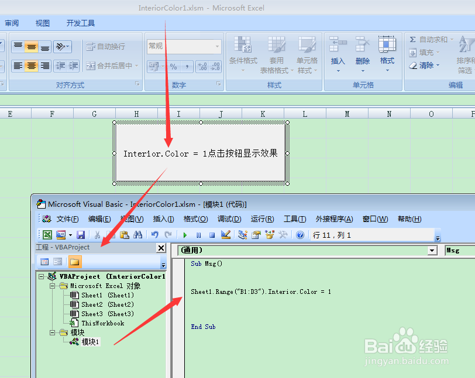The image size is (475, 378).
Task: Toggle middle vertical alignment in ribbon
Action: (x=32, y=47)
